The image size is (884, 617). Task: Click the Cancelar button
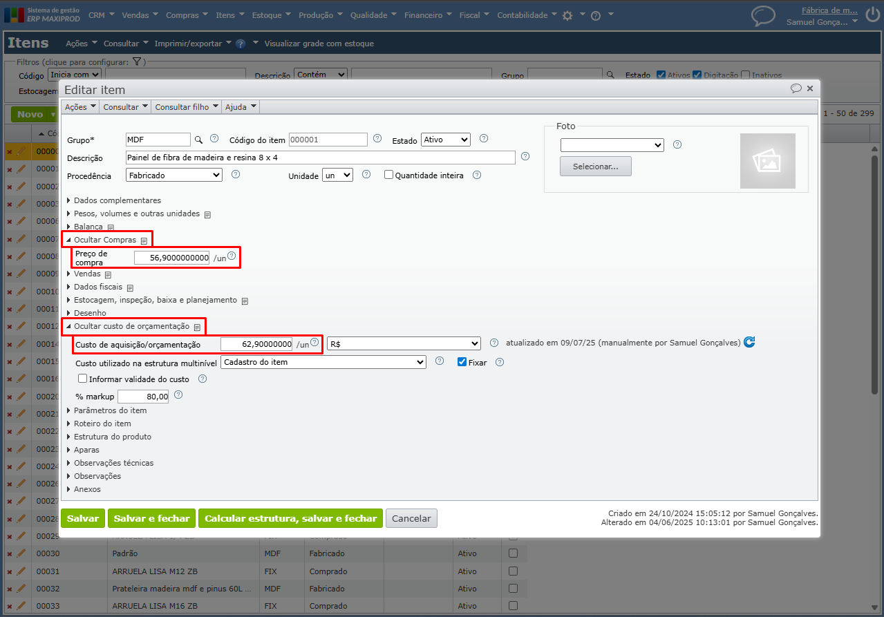pyautogui.click(x=411, y=518)
